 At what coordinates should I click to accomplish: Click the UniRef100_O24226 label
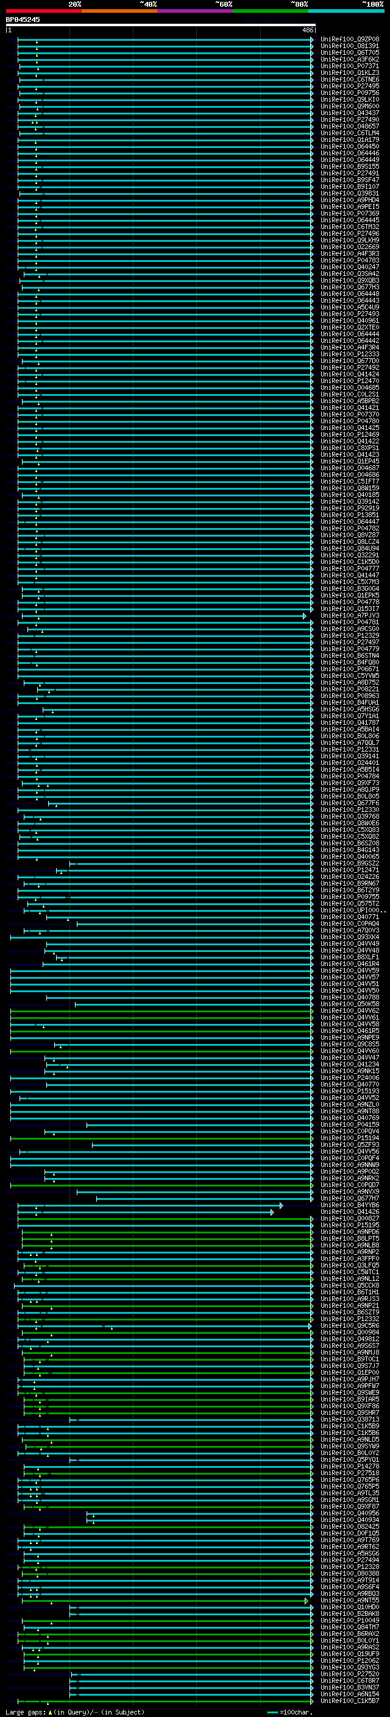pyautogui.click(x=349, y=876)
